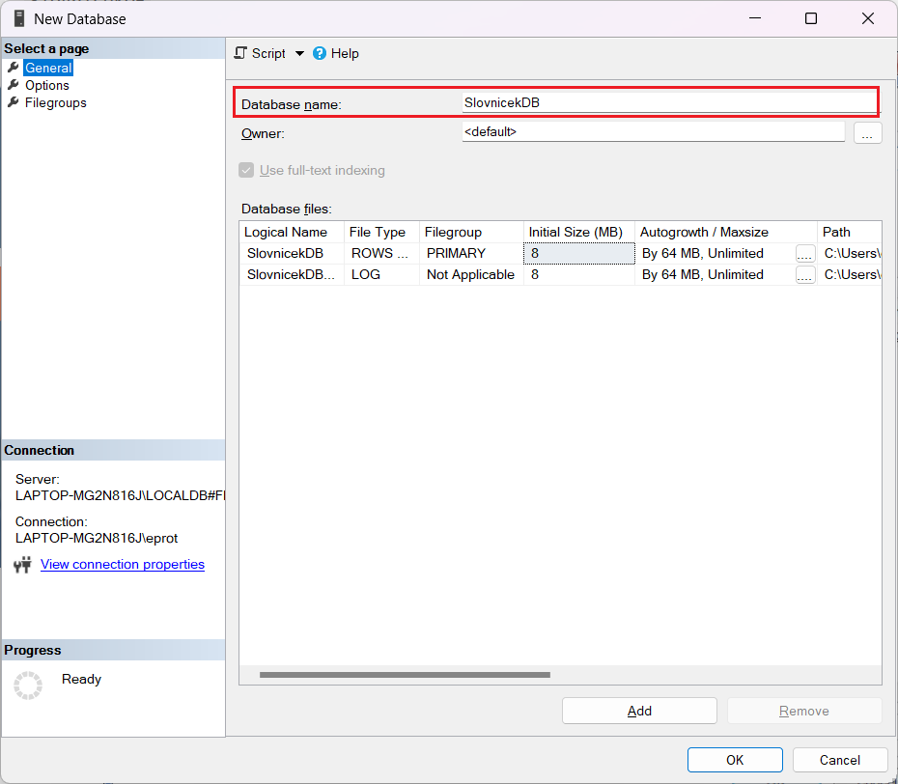Switch to the Options page
Screen dimensions: 898x784
(x=47, y=85)
